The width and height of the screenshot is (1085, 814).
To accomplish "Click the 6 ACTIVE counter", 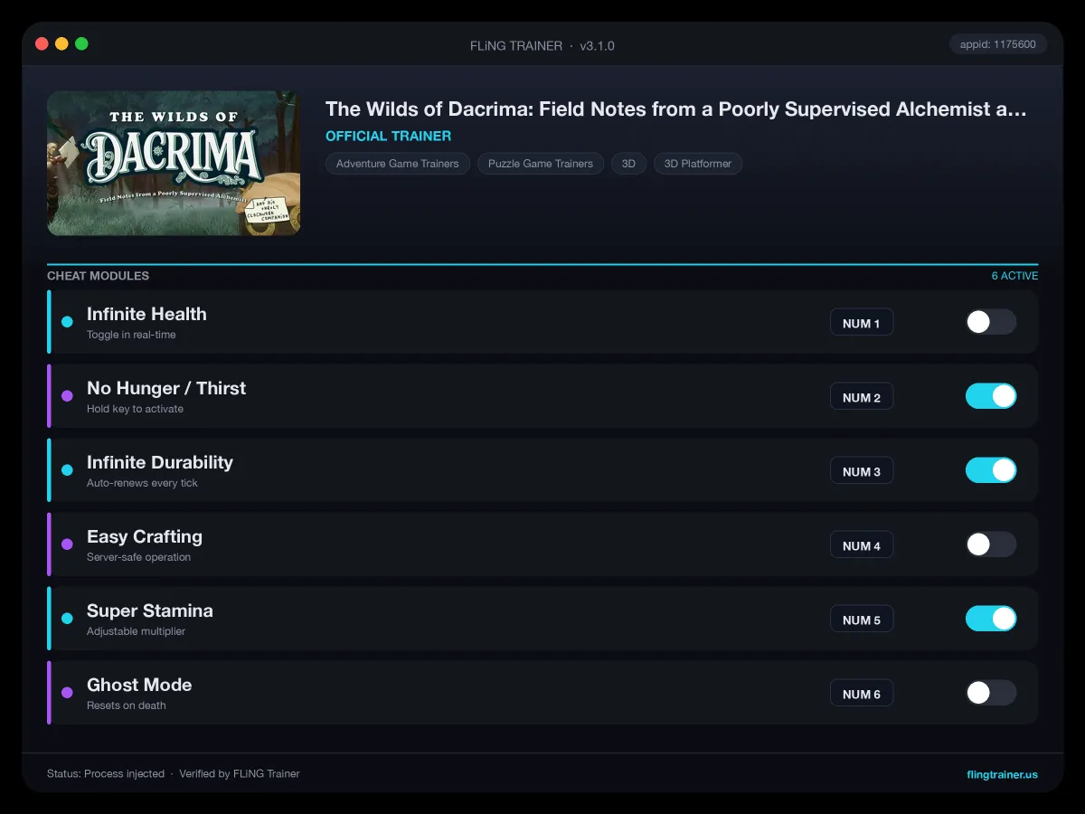I will pyautogui.click(x=1014, y=276).
